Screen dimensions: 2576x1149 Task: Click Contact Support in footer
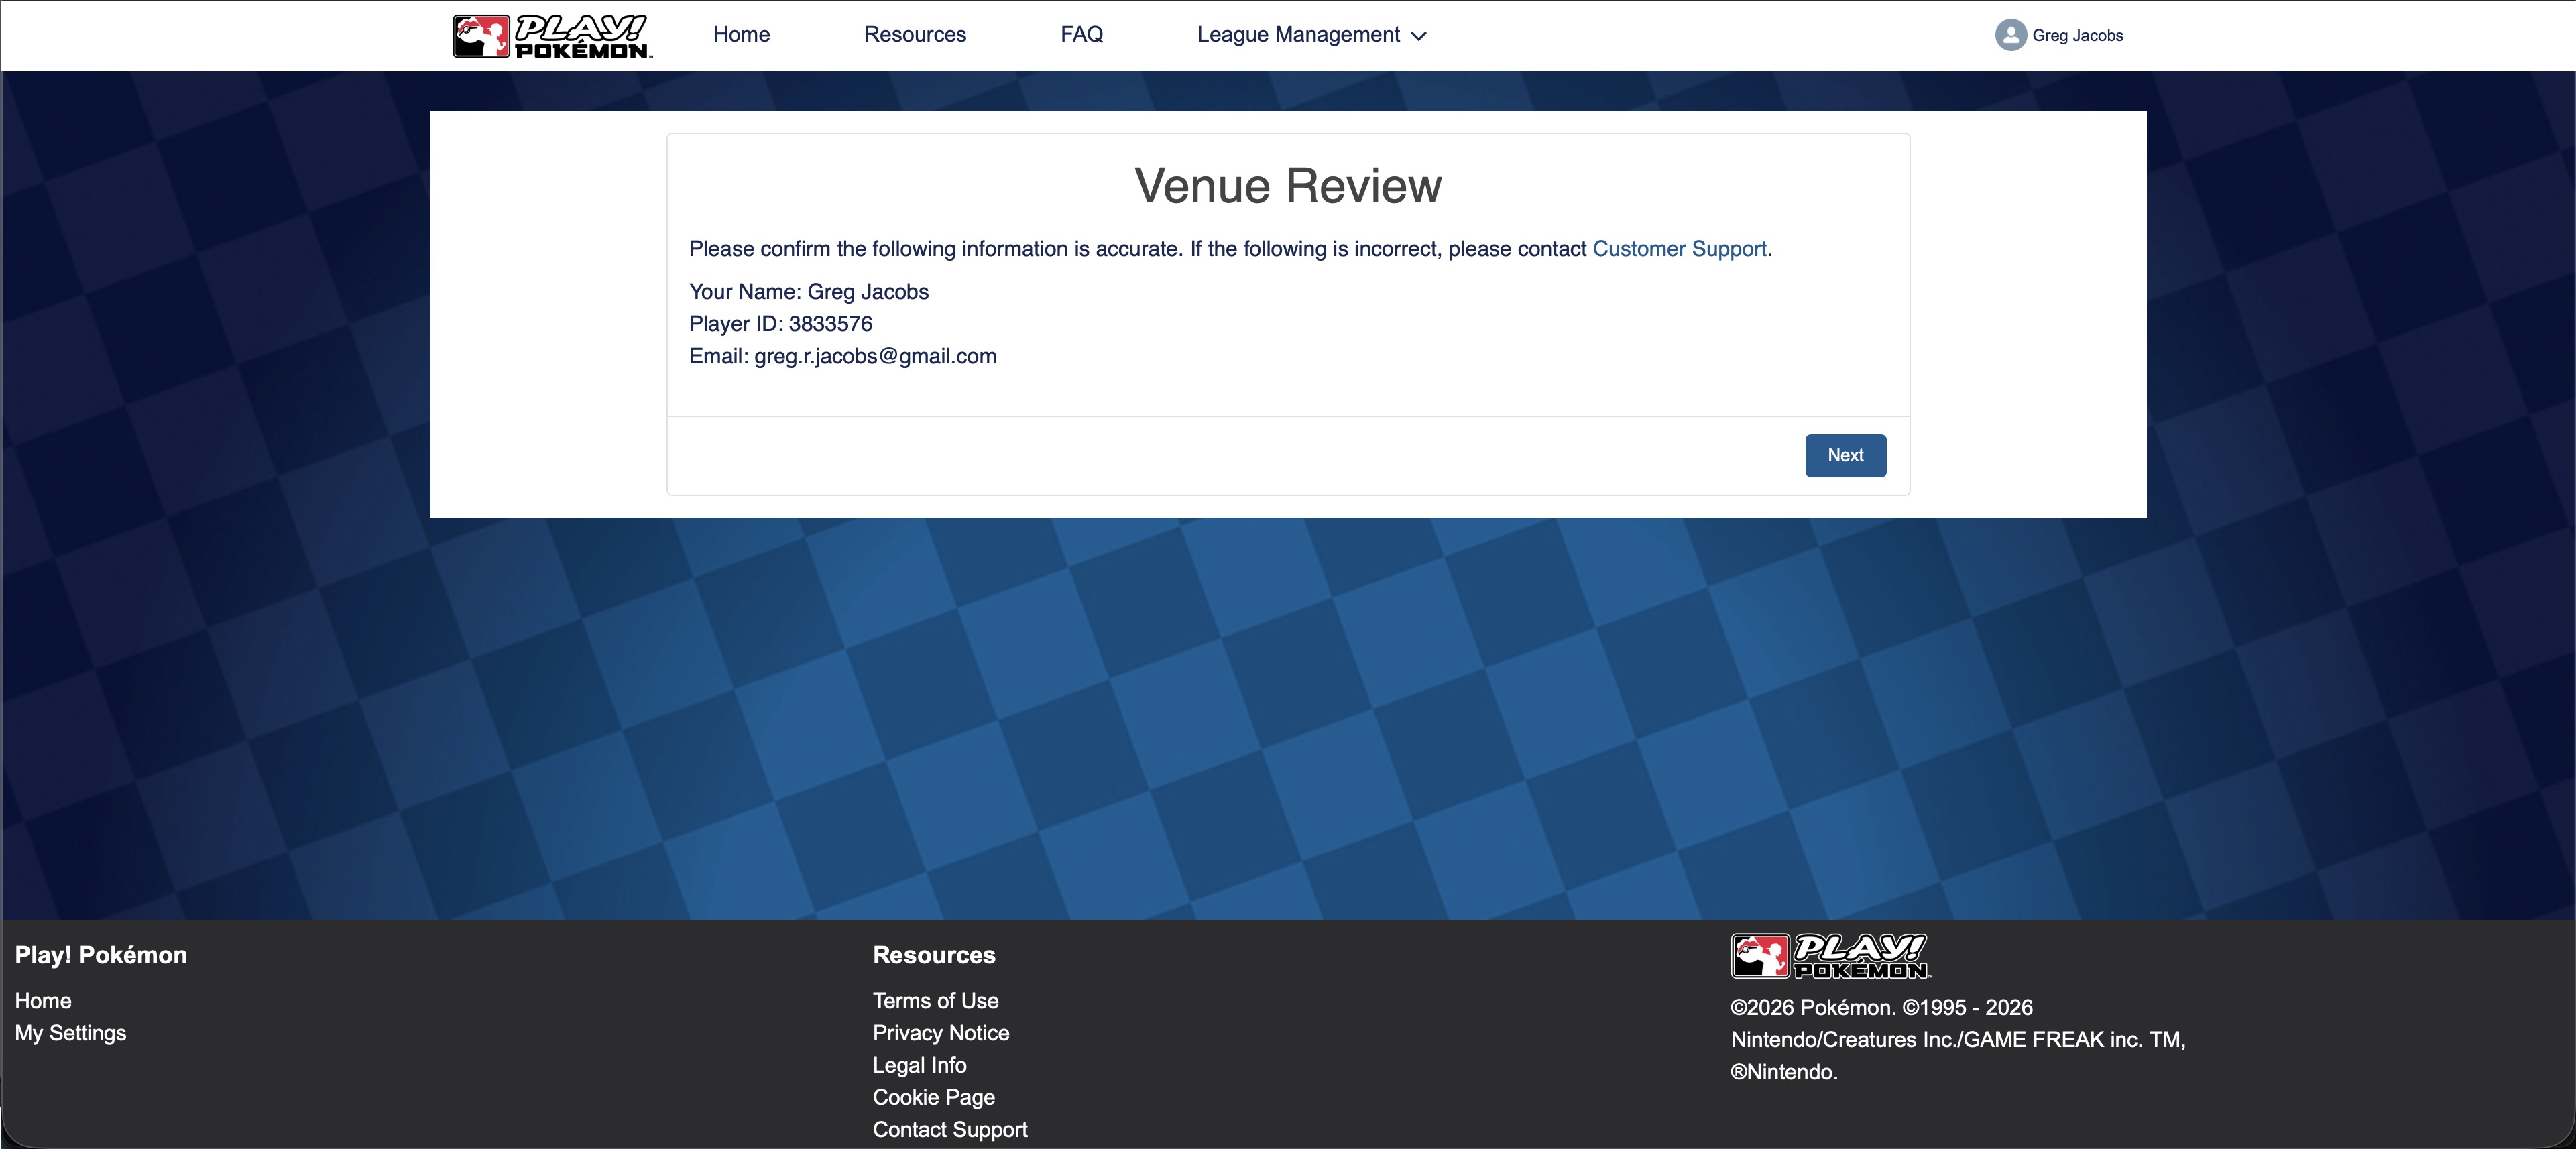pos(949,1129)
